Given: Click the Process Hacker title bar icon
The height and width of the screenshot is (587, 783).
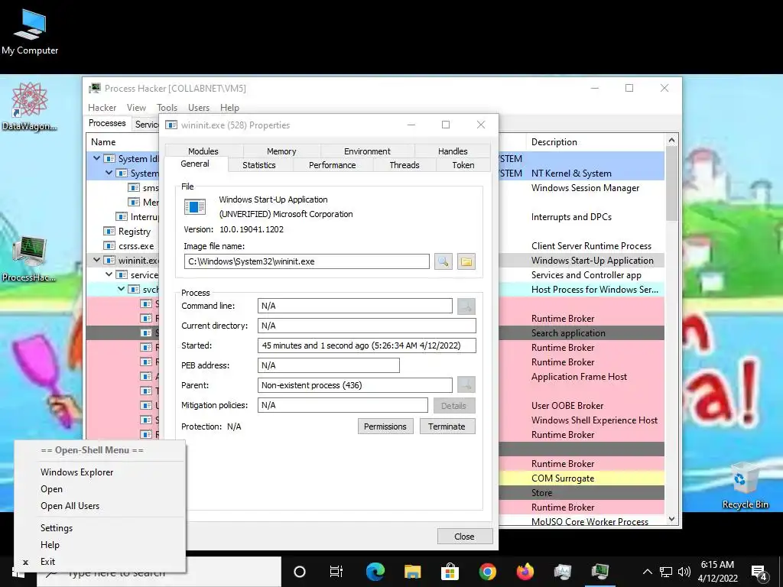Looking at the screenshot, I should (x=94, y=89).
